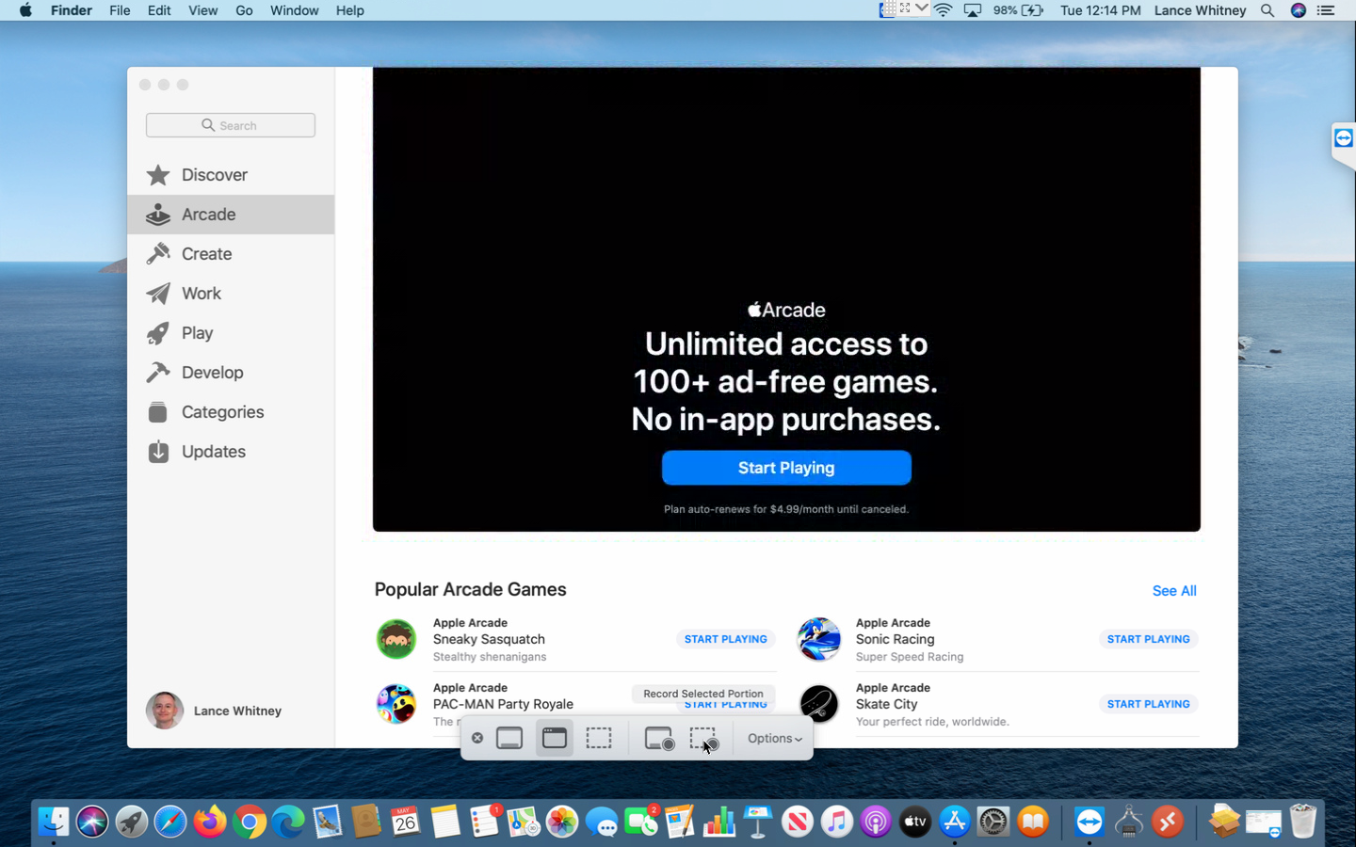Viewport: 1356px width, 847px height.
Task: Open battery status menu
Action: [1019, 10]
